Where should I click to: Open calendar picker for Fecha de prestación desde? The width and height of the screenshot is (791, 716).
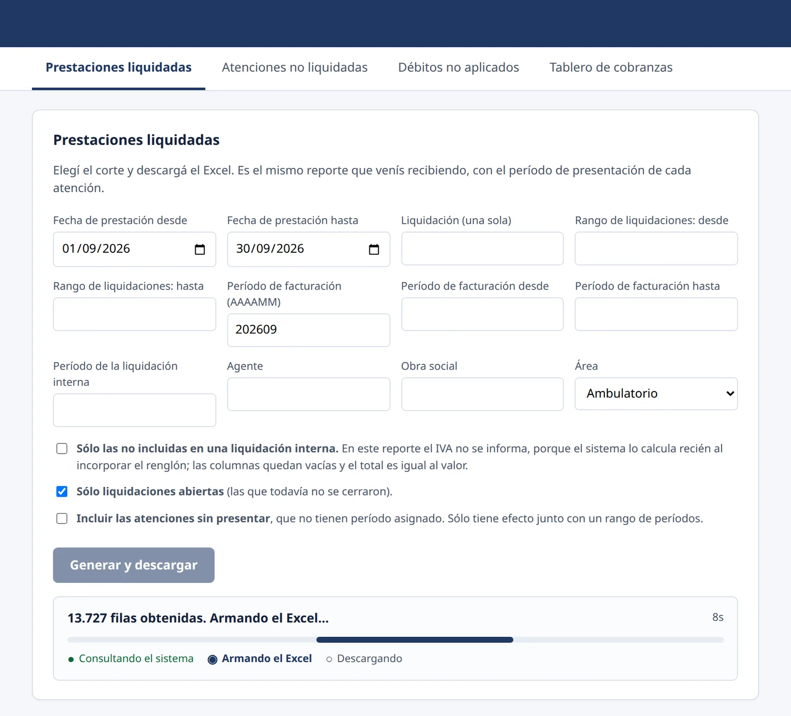pos(200,249)
